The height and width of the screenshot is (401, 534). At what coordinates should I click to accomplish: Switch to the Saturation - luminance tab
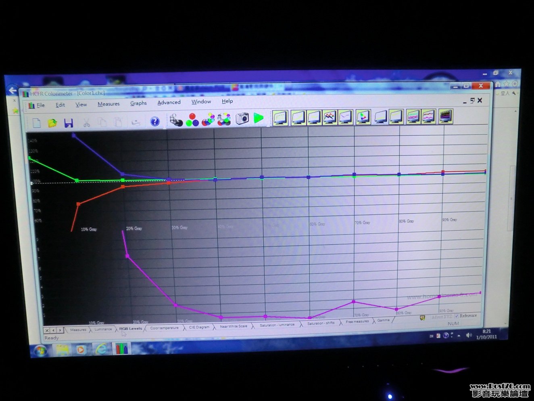[x=277, y=325]
